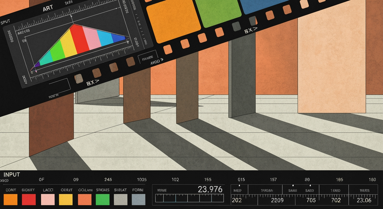Select the orange swatch in the INPUT row
383x209 pixels.
(x=11, y=200)
